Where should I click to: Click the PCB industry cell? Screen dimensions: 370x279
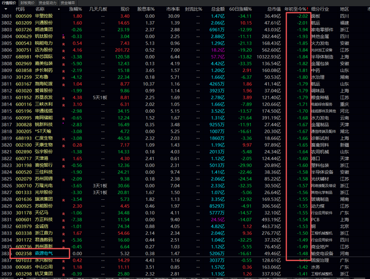(315, 220)
